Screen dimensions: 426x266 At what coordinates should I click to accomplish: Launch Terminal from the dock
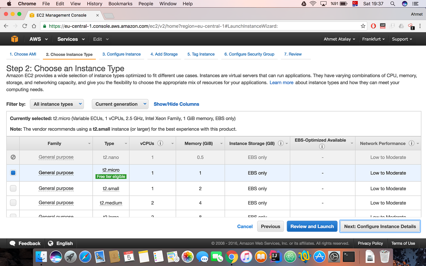[349, 257]
